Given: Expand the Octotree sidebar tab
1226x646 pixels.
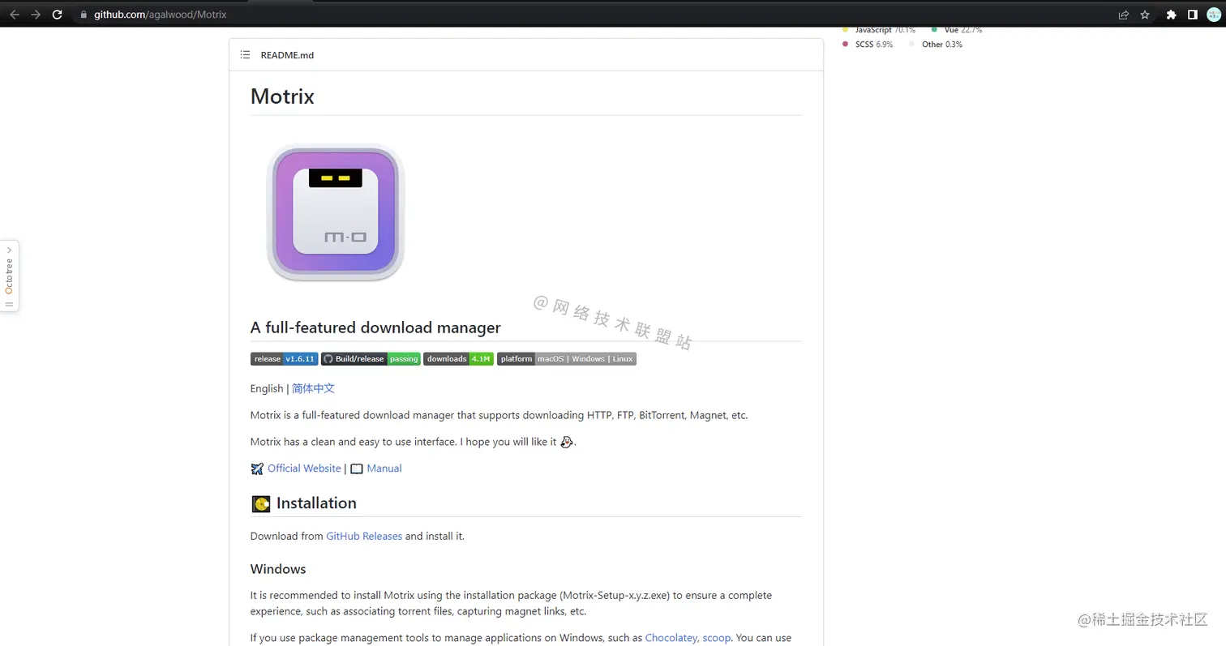Looking at the screenshot, I should (x=9, y=276).
